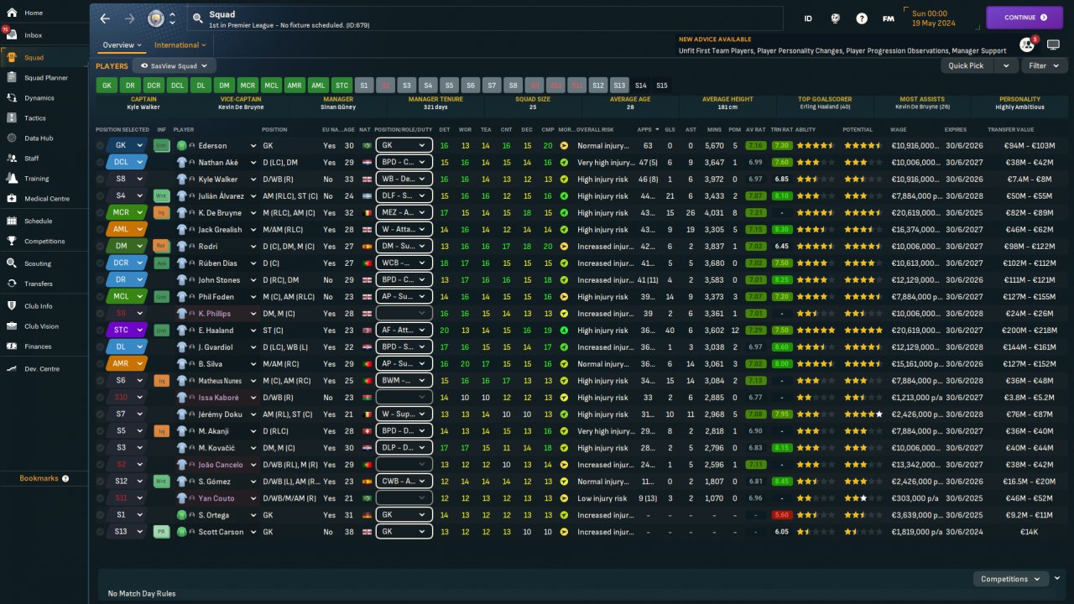The width and height of the screenshot is (1074, 604).
Task: Select E. Haaland's row selection circle
Action: click(101, 331)
